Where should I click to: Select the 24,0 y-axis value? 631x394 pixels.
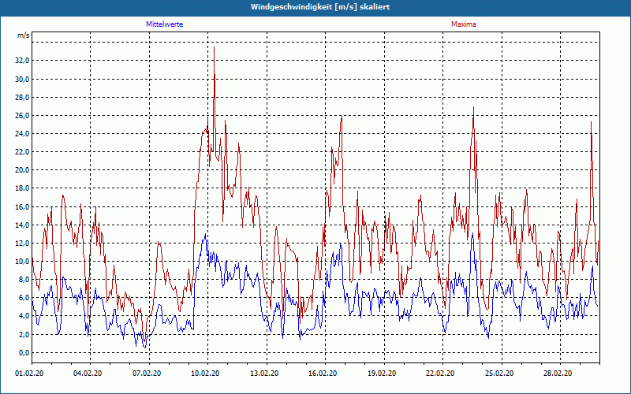[23, 133]
